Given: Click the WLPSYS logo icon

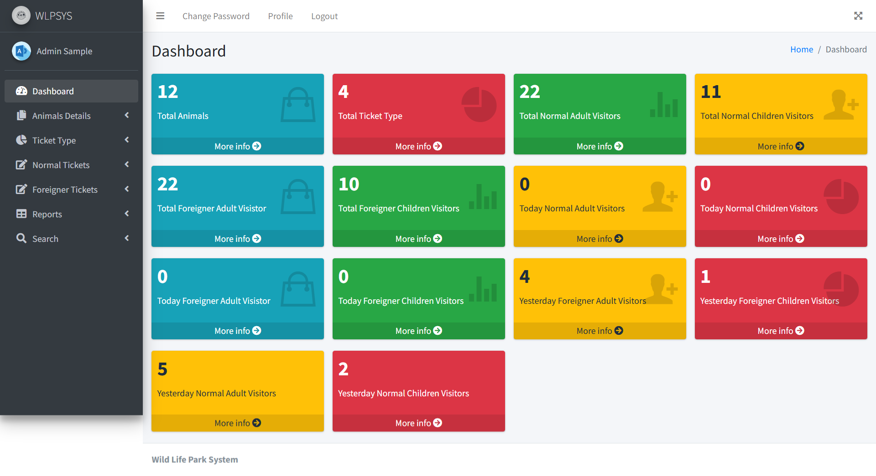Looking at the screenshot, I should click(x=21, y=15).
